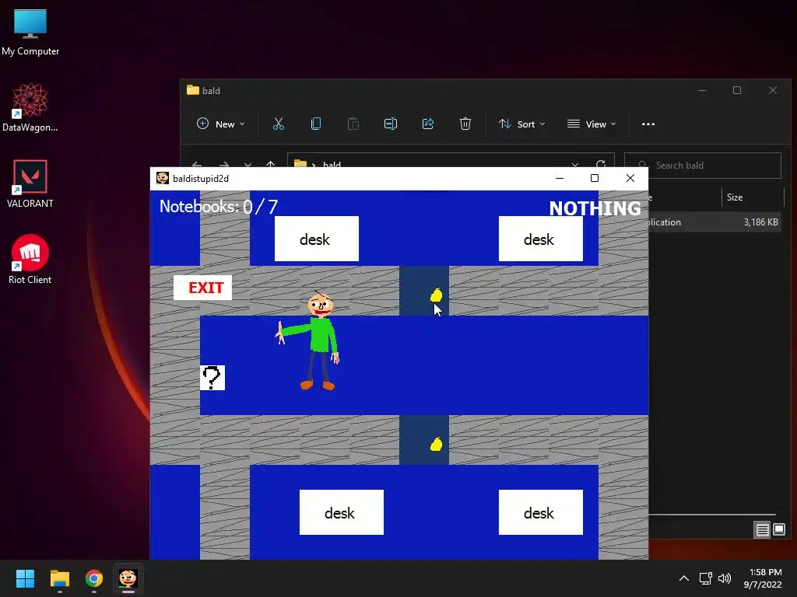Screen dimensions: 797x597
Task: Click the Cut icon in bald Explorer toolbar
Action: click(x=279, y=124)
